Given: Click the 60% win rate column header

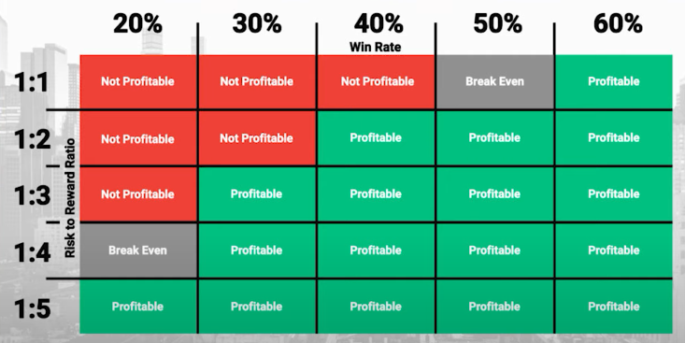Looking at the screenshot, I should tap(618, 23).
